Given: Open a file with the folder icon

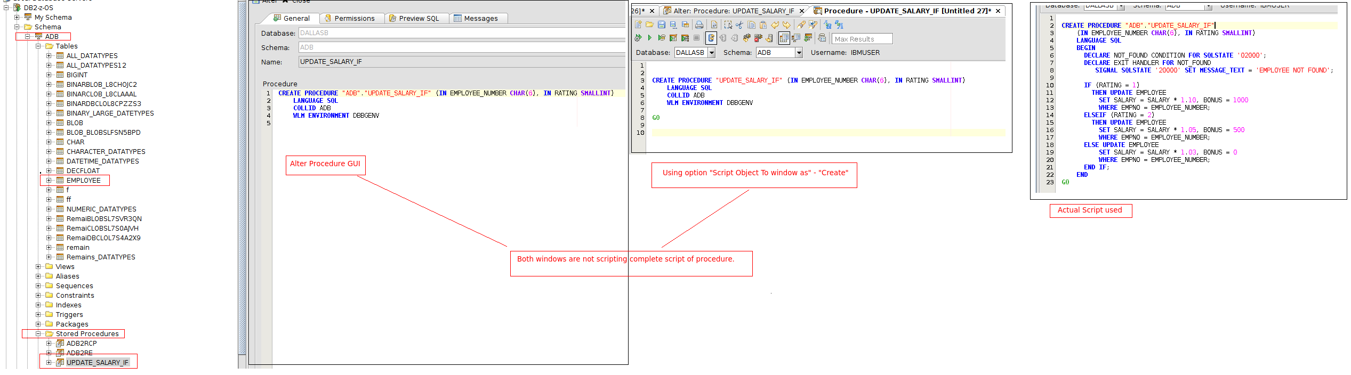Looking at the screenshot, I should pyautogui.click(x=649, y=25).
